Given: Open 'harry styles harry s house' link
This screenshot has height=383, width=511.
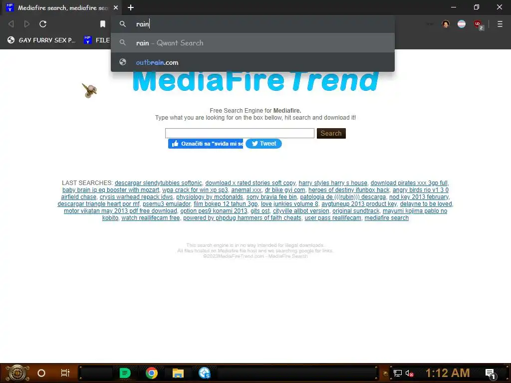Looking at the screenshot, I should click(333, 183).
